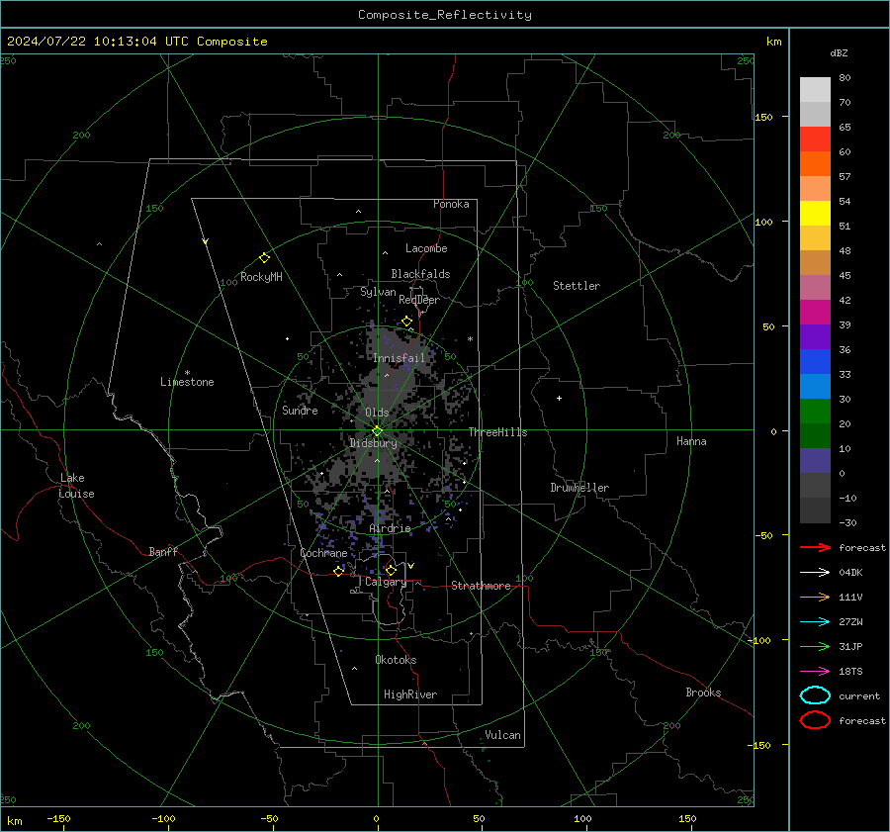Click the cyan current ellipse icon
Screen dimensions: 890x832
point(815,695)
